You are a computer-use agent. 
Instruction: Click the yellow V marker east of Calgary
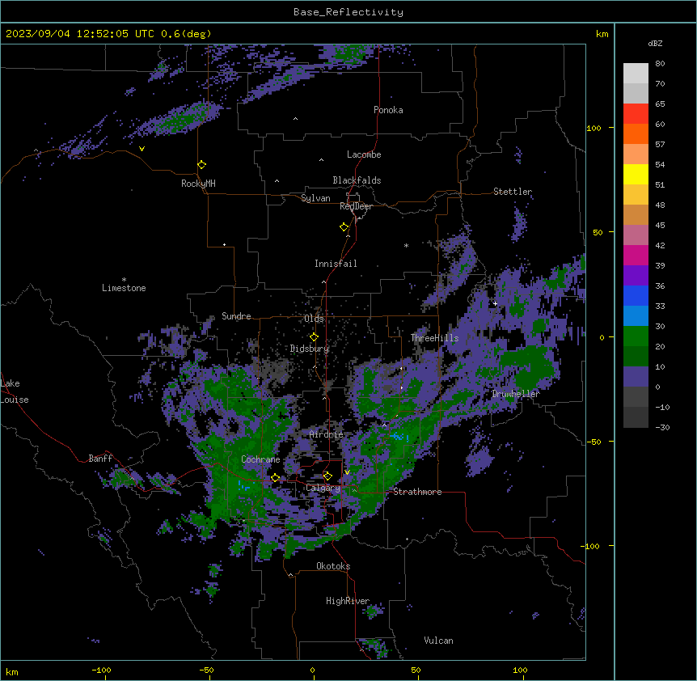347,472
